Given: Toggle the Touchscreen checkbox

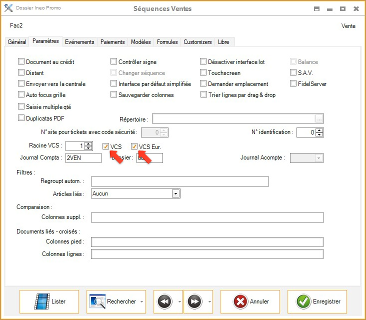Looking at the screenshot, I should [x=203, y=72].
